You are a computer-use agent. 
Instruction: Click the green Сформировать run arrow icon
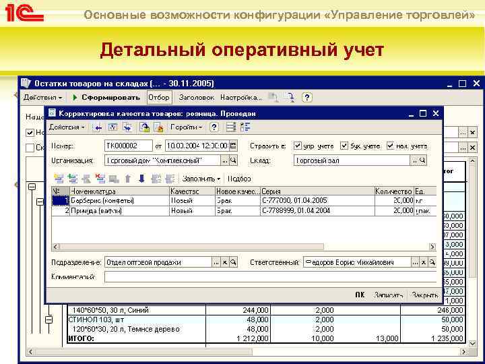point(75,98)
